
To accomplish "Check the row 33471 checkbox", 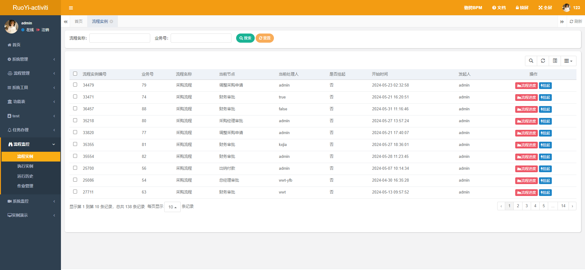I will pyautogui.click(x=75, y=97).
